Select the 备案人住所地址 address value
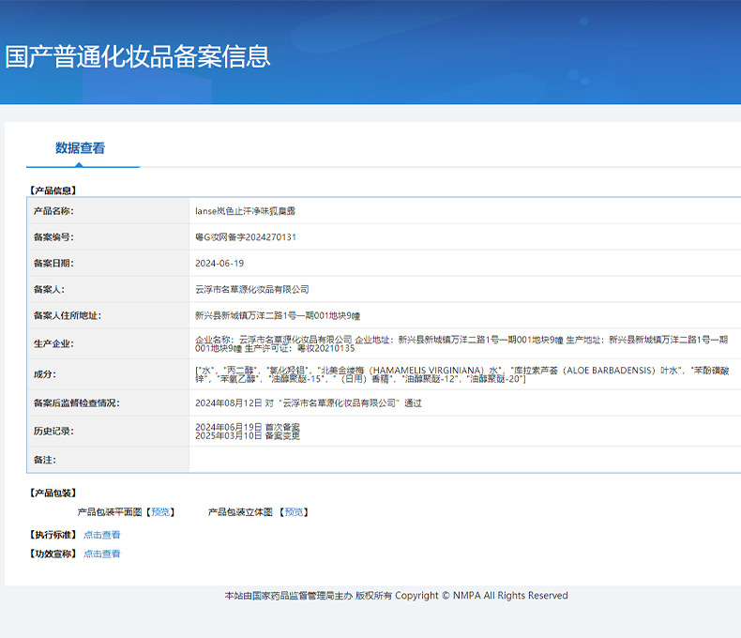The image size is (741, 638). tap(278, 315)
